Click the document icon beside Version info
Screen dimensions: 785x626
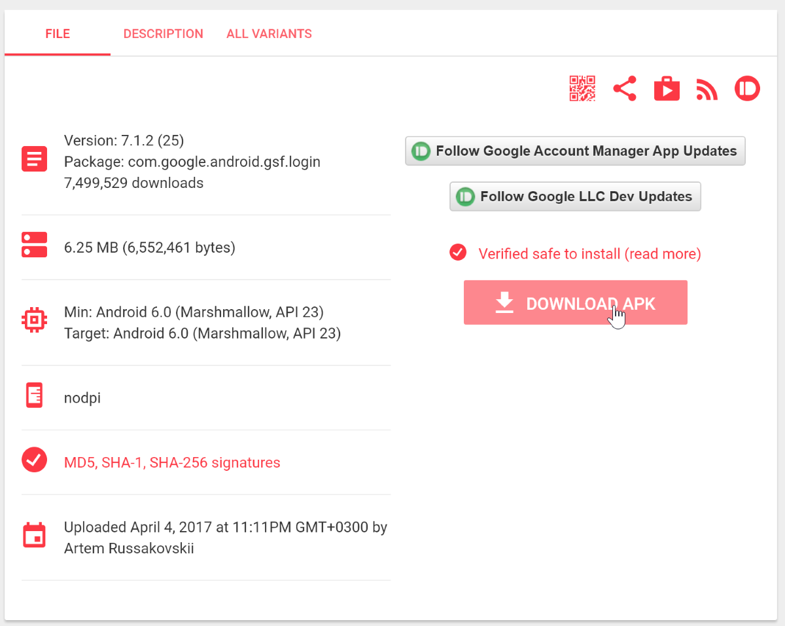point(34,158)
